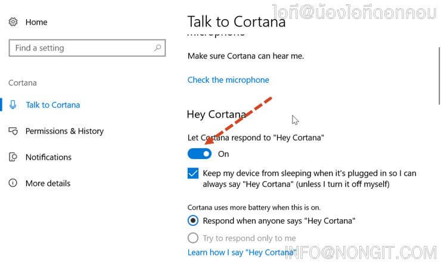441x268 pixels.
Task: Click the Notifications sidebar icon
Action: (x=13, y=157)
